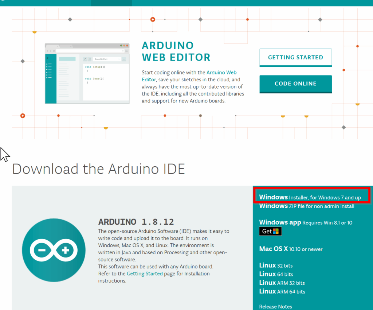Select the Mac OS X 10.10 download
Viewport: 373px width, 310px height.
tap(291, 249)
